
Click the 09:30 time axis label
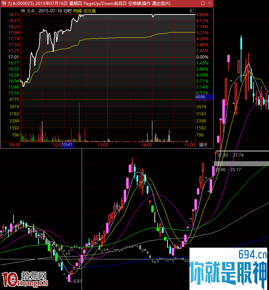[x=14, y=145]
